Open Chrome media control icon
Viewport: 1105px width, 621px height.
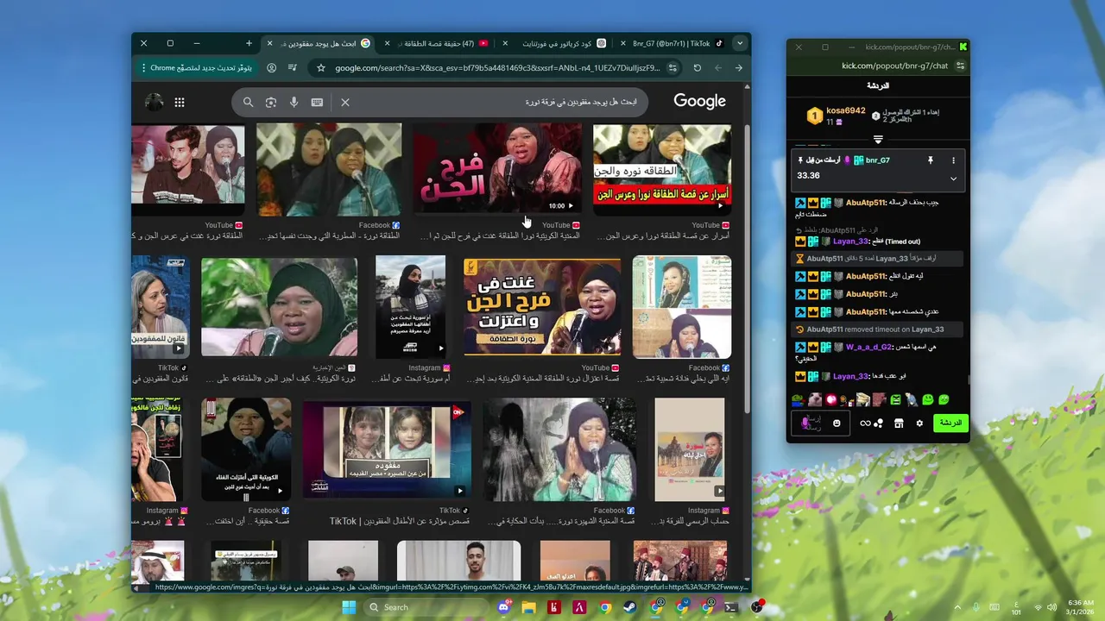pyautogui.click(x=293, y=68)
